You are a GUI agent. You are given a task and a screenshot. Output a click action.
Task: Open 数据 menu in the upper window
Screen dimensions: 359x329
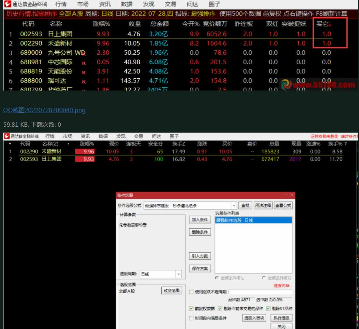click(127, 4)
